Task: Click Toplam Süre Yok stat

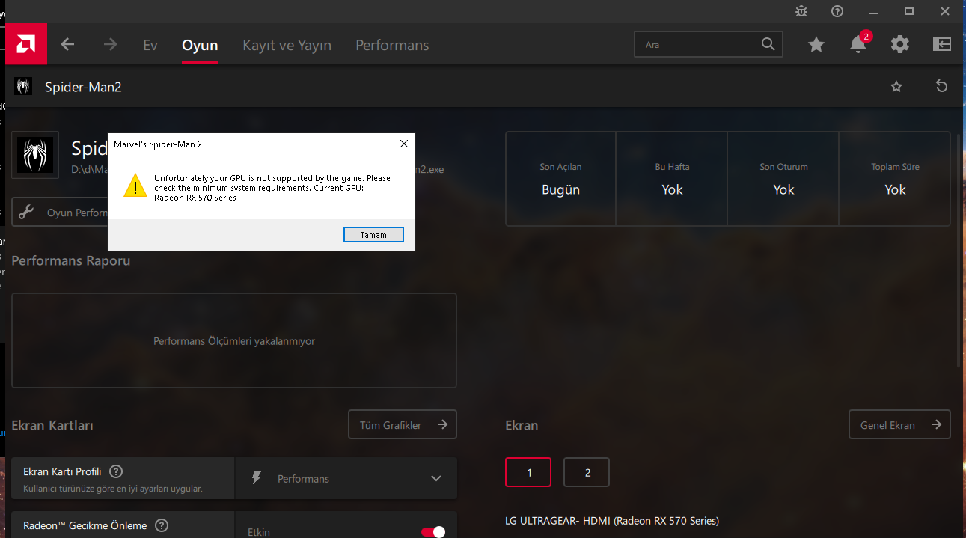Action: pyautogui.click(x=895, y=180)
